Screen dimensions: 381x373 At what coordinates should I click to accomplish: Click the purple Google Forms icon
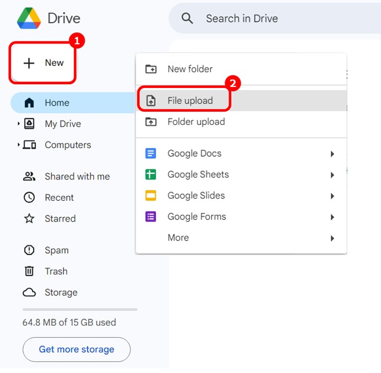point(151,217)
